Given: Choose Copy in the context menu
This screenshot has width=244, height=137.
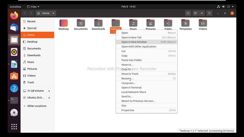Looking at the screenshot, I should [146, 56].
